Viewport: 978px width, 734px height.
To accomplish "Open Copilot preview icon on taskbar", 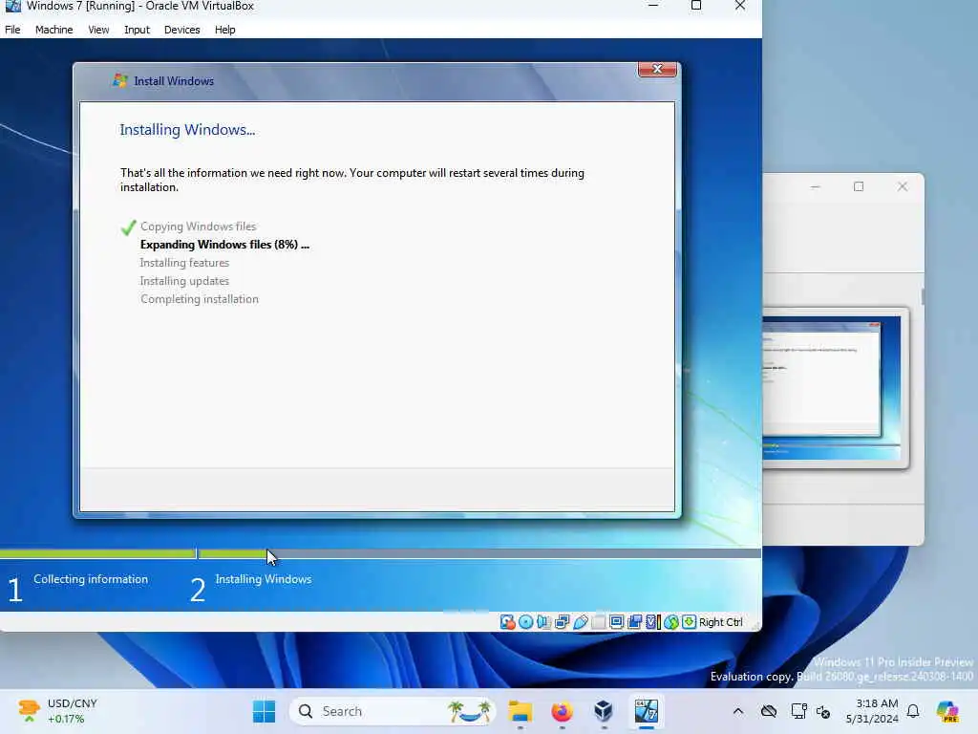I will (x=947, y=711).
